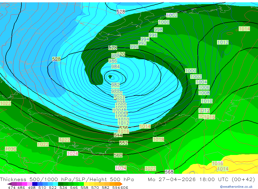Click the 984 pressure label above the low center
258x189 pixels.
[115, 67]
